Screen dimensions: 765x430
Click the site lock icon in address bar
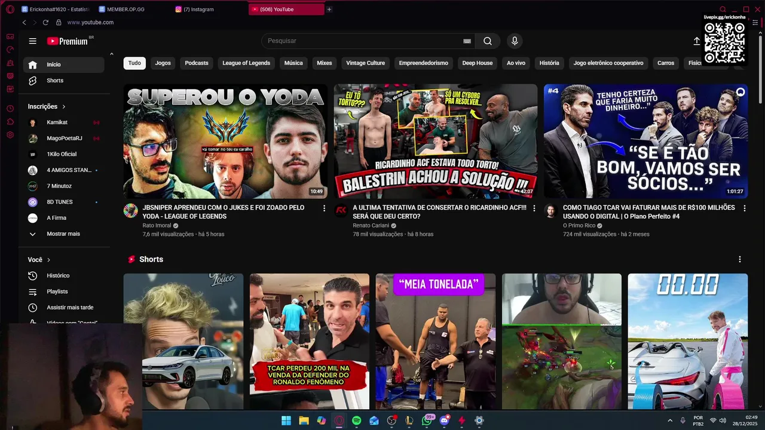(x=59, y=23)
